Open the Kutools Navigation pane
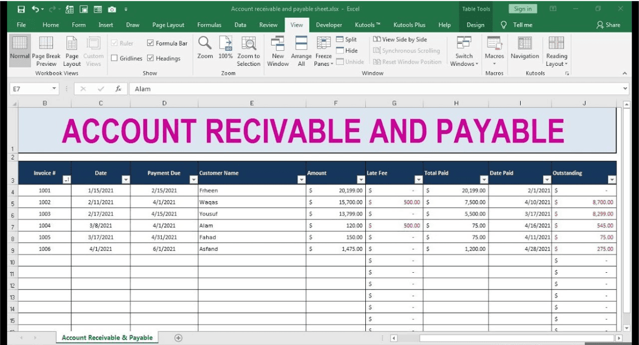Screen dimensions: 639x345 524,48
